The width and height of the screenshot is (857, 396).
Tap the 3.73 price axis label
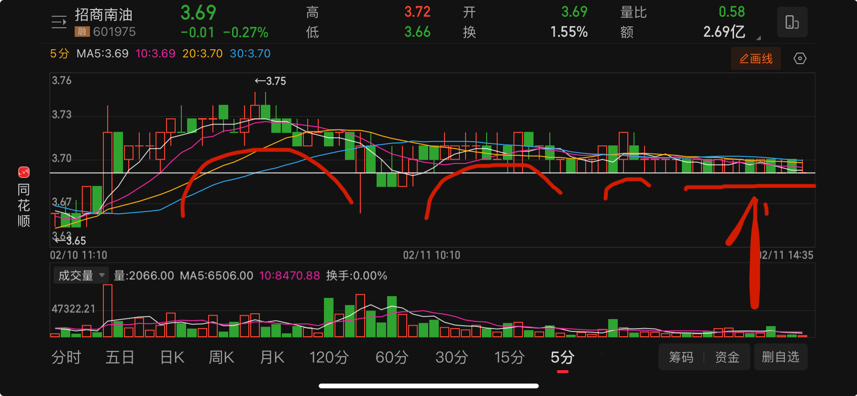coord(62,115)
